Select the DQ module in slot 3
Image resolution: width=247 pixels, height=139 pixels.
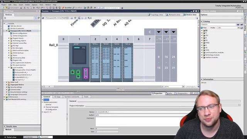pyautogui.click(x=106, y=62)
